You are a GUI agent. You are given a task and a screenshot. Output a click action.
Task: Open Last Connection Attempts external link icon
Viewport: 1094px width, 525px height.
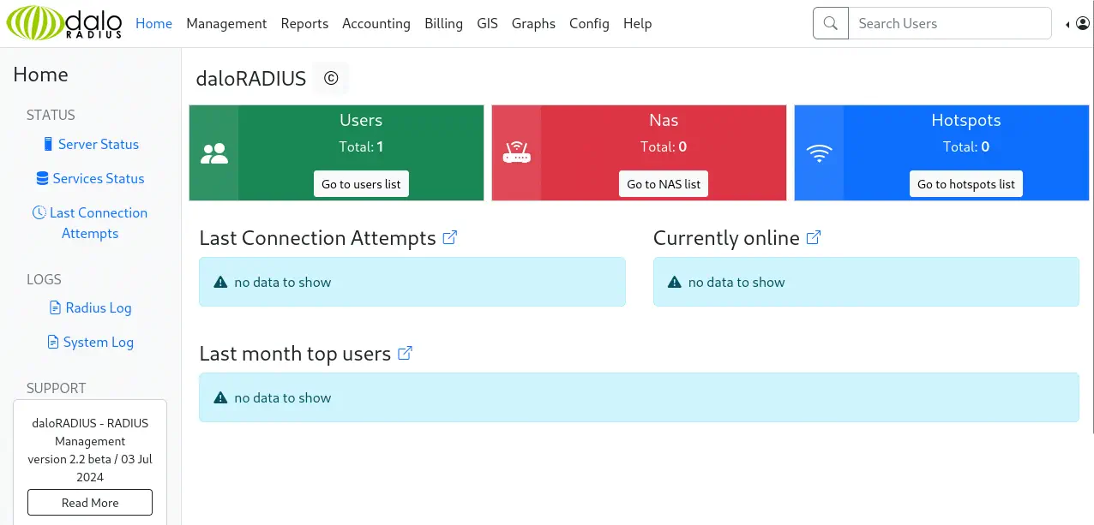tap(450, 237)
